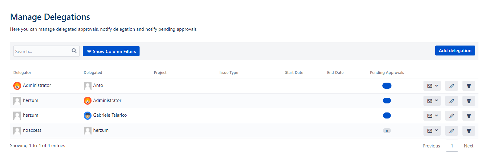This screenshot has height=158, width=486.
Task: Open notify dropdown for noaccess row
Action: point(432,131)
